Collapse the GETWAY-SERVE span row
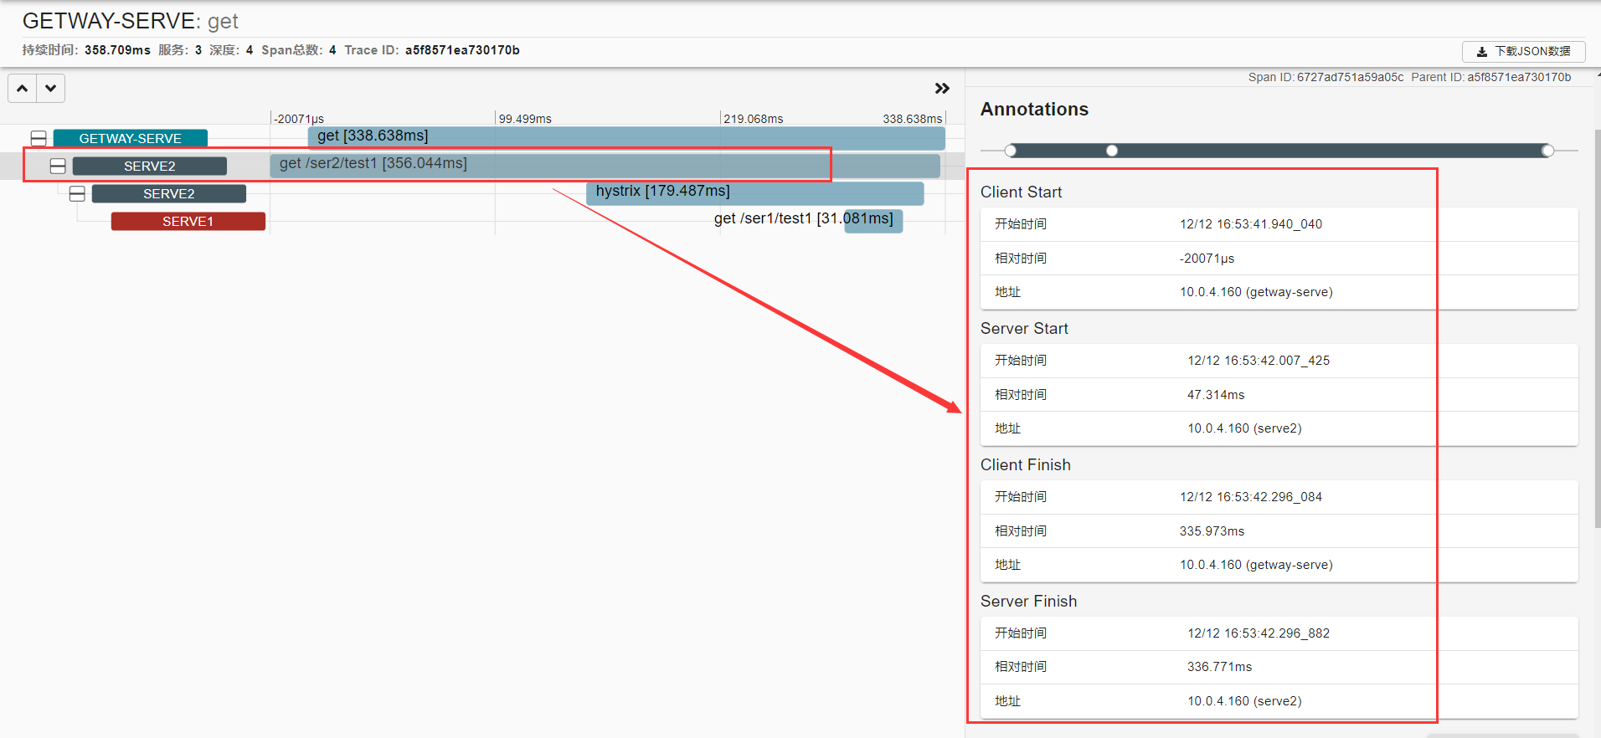Image resolution: width=1601 pixels, height=738 pixels. (x=39, y=138)
